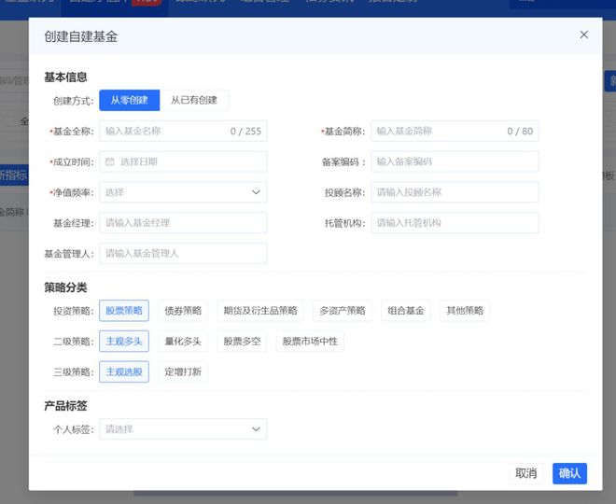The height and width of the screenshot is (504, 616).
Task: Select 多资产策略 investment strategy
Action: click(x=343, y=311)
